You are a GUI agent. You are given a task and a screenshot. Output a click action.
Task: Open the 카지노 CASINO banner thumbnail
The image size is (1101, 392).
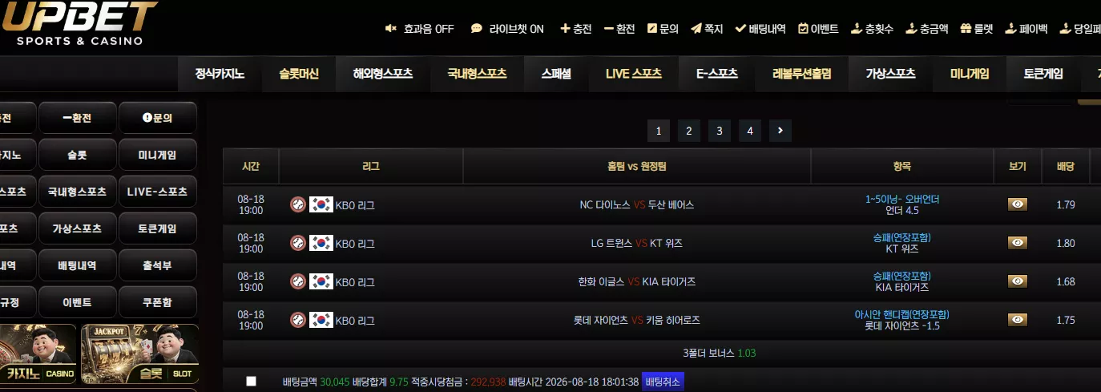[x=38, y=354]
